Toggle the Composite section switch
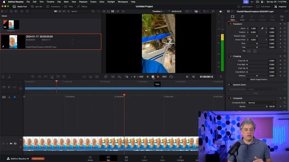The width and height of the screenshot is (289, 162). pyautogui.click(x=230, y=98)
